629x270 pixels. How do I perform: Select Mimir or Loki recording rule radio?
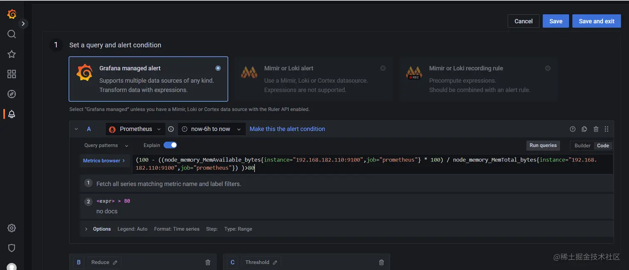[547, 68]
